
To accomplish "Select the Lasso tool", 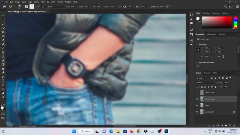I will [3, 24].
